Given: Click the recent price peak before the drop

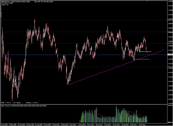Looking at the screenshot, I should click(144, 38).
